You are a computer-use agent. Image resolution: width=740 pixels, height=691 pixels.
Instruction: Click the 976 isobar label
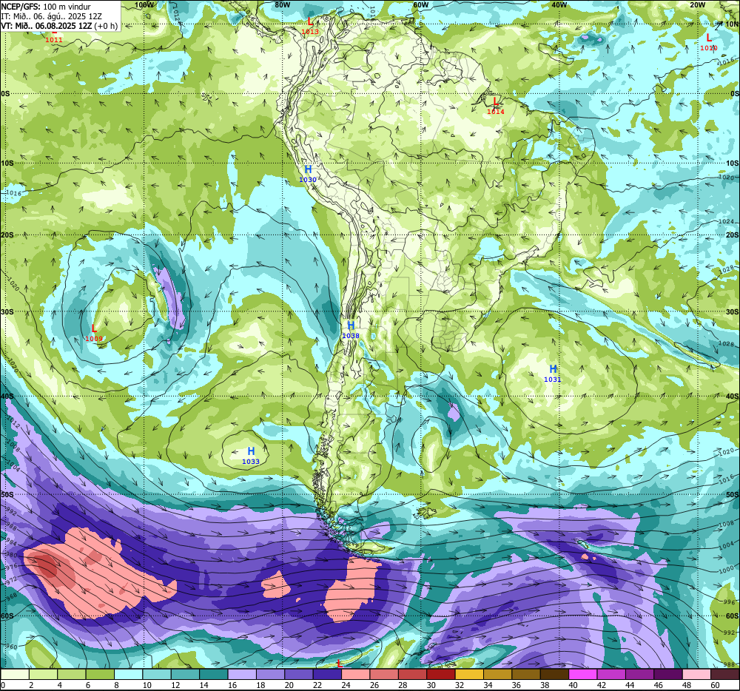11,567
